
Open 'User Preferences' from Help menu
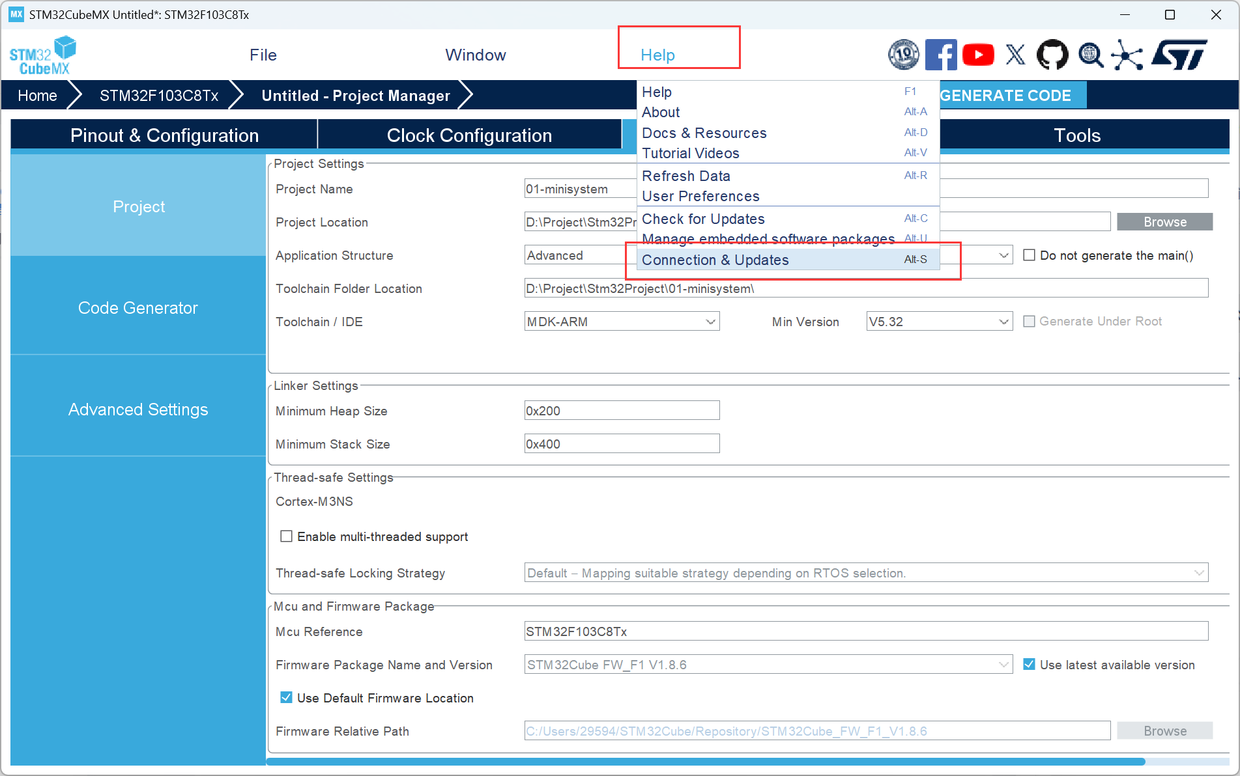tap(788, 196)
